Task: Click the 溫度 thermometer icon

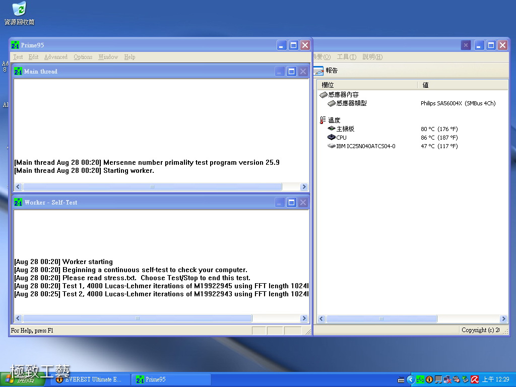Action: click(323, 120)
